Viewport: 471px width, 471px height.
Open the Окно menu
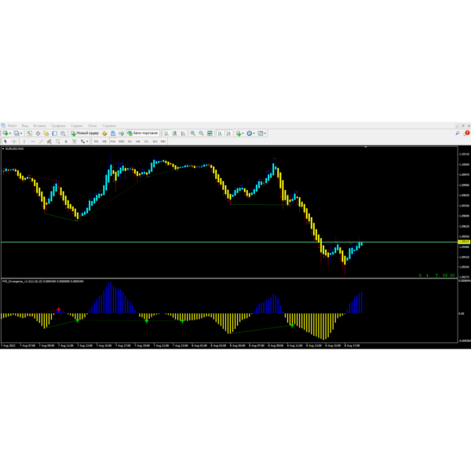point(93,126)
